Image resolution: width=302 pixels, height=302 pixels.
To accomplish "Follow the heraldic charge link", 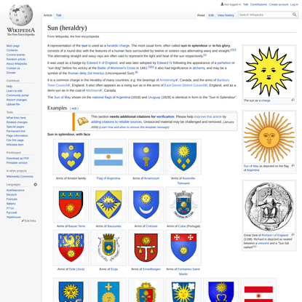I will 118,45.
